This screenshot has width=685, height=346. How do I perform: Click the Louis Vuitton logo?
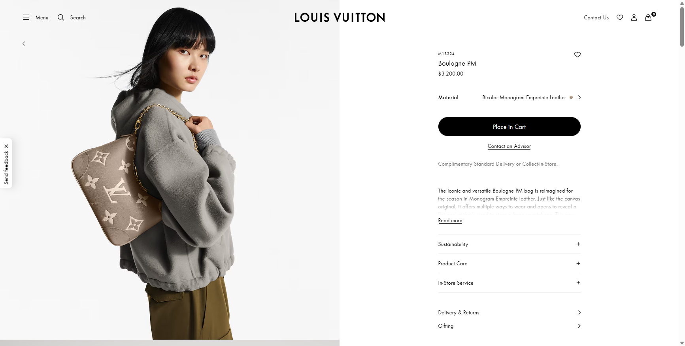pyautogui.click(x=340, y=17)
